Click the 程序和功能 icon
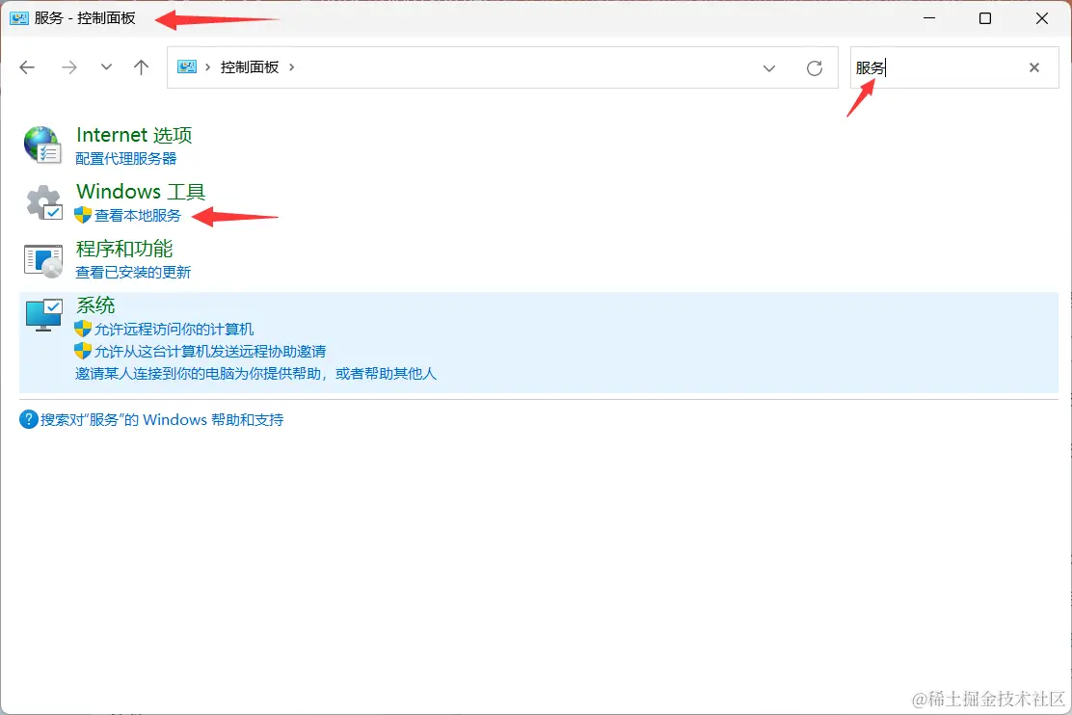This screenshot has height=715, width=1072. pos(41,258)
